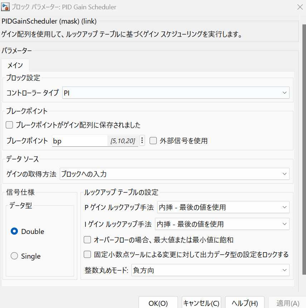Click the block parameters icon in the title bar

(x=5, y=7)
